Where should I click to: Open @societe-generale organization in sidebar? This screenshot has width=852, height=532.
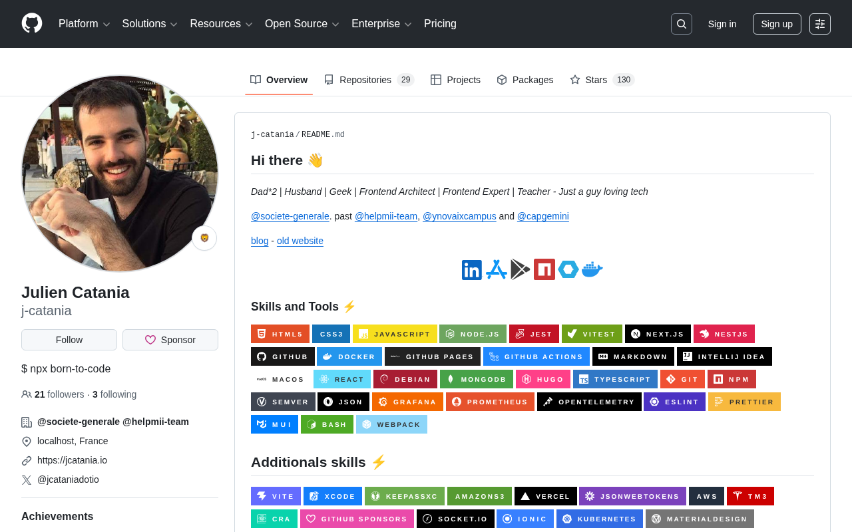coord(79,422)
